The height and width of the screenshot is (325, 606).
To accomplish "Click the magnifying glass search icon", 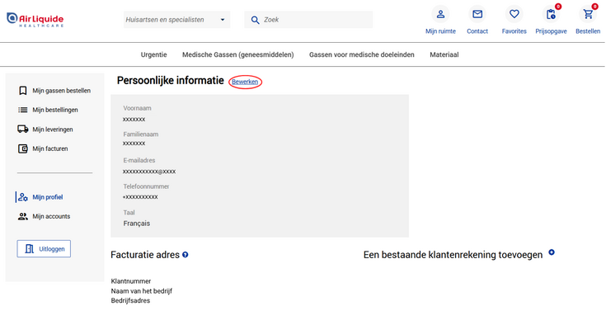I will point(255,20).
